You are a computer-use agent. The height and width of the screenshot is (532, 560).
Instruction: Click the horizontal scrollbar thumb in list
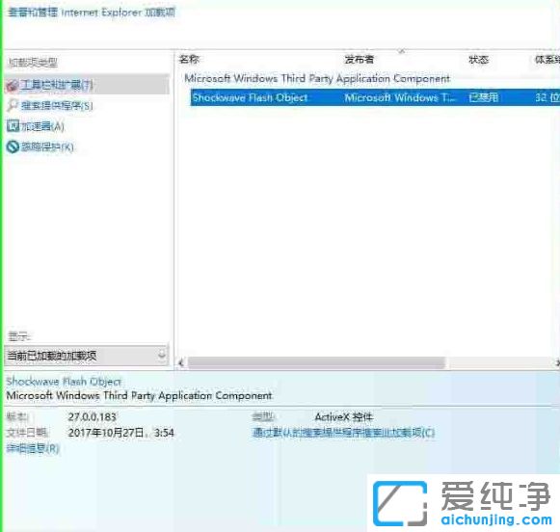pyautogui.click(x=316, y=362)
